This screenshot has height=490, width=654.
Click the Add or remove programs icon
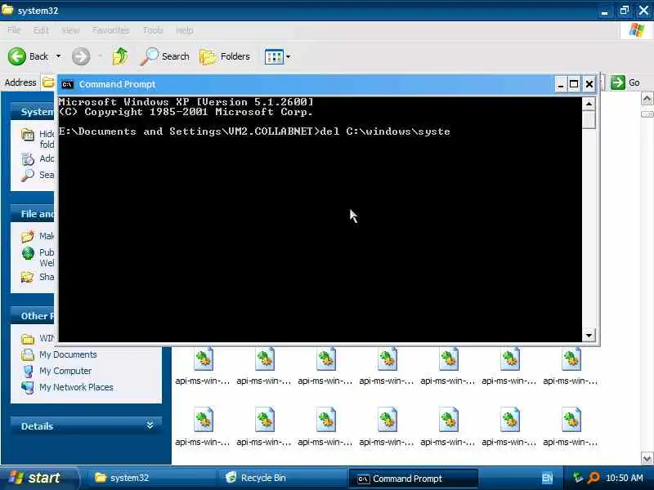pyautogui.click(x=28, y=158)
